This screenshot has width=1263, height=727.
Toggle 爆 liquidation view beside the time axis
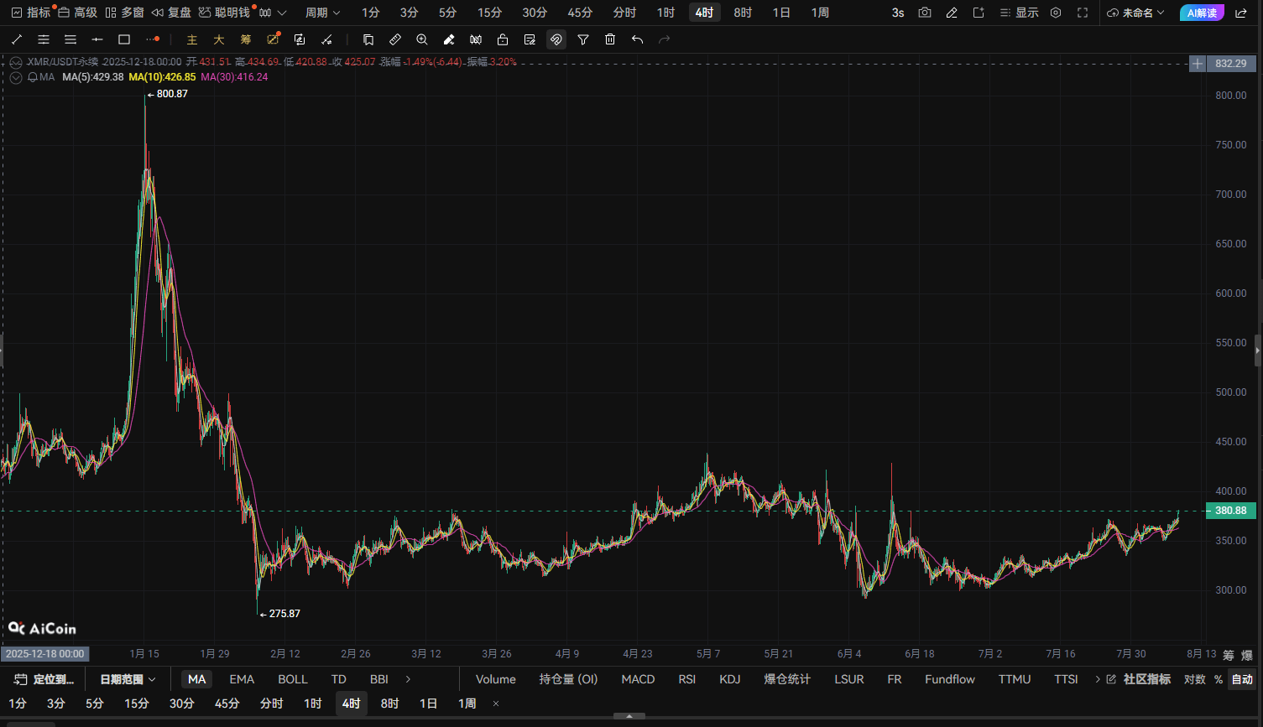tap(1247, 655)
